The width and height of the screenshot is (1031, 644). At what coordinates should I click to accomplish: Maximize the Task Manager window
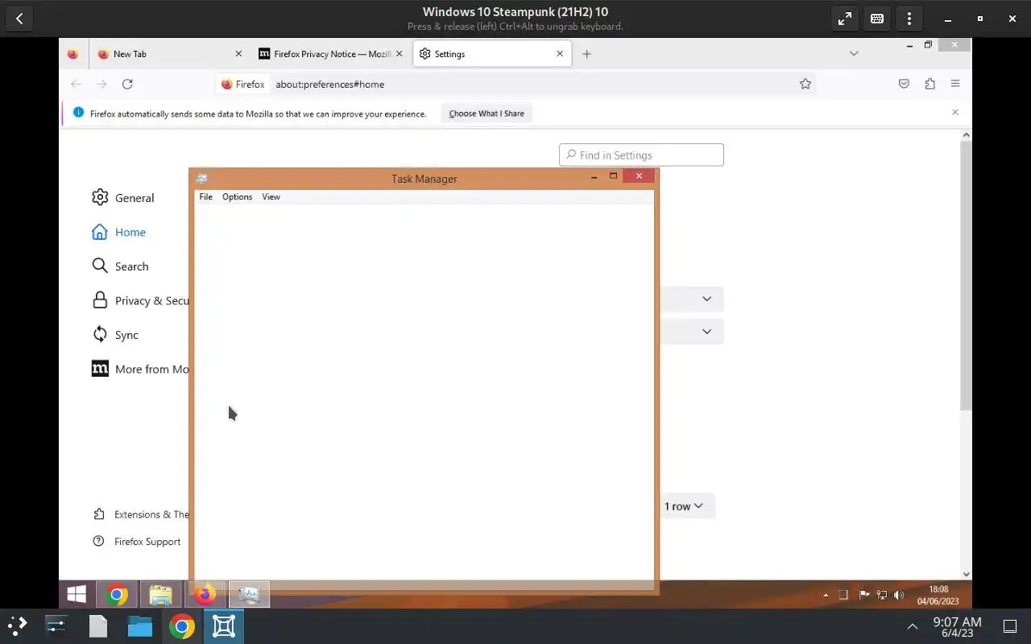pos(613,176)
